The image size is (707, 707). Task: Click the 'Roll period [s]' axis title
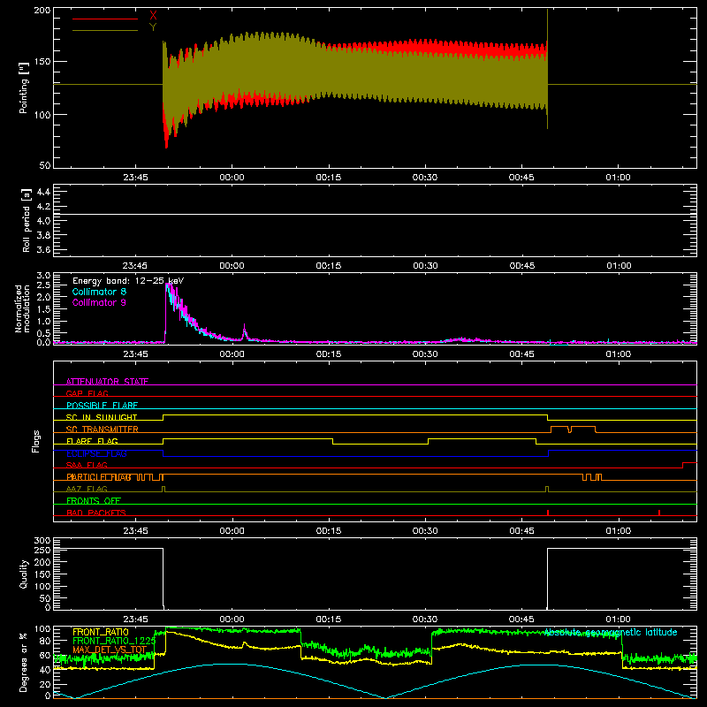click(27, 220)
